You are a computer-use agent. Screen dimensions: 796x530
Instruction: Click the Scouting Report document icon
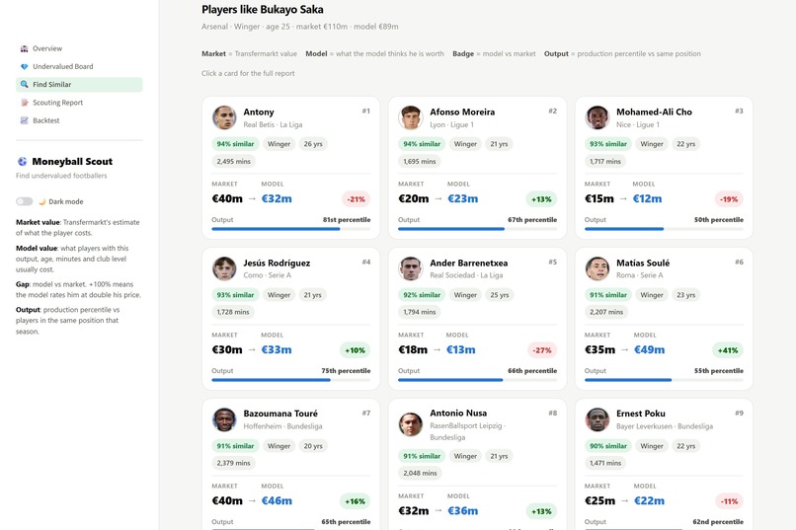click(24, 103)
